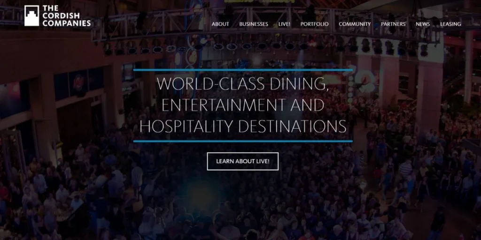Go to the News page link
The image size is (481, 240).
[423, 24]
